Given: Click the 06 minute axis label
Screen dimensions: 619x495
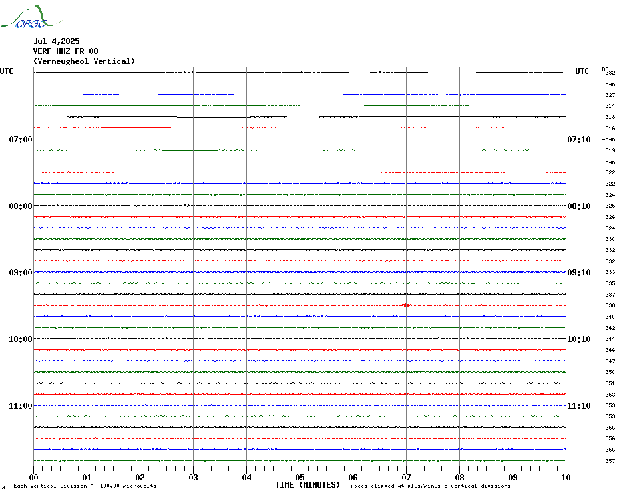Looking at the screenshot, I should coord(353,477).
